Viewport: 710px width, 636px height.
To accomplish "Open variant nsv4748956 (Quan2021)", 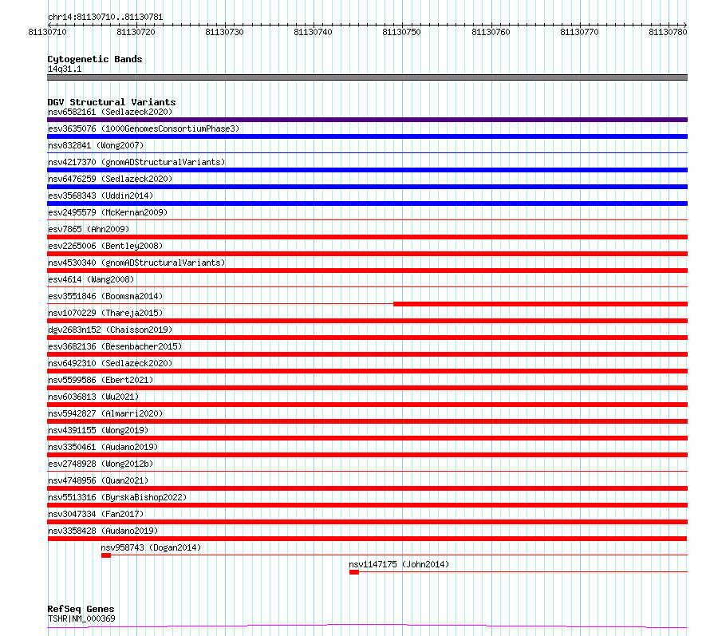I will pos(98,480).
